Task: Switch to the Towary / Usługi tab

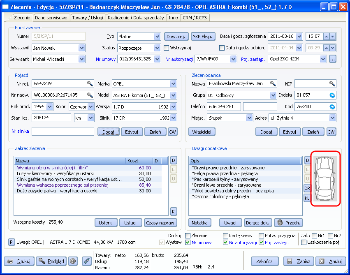Action: pyautogui.click(x=88, y=18)
